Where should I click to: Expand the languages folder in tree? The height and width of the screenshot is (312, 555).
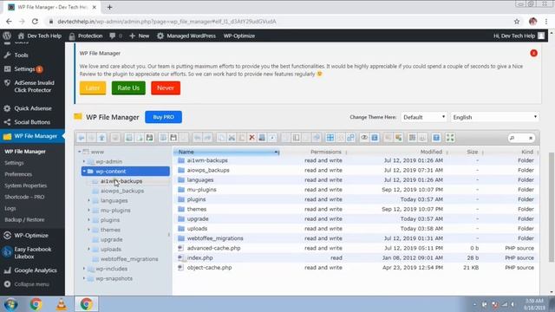(88, 200)
